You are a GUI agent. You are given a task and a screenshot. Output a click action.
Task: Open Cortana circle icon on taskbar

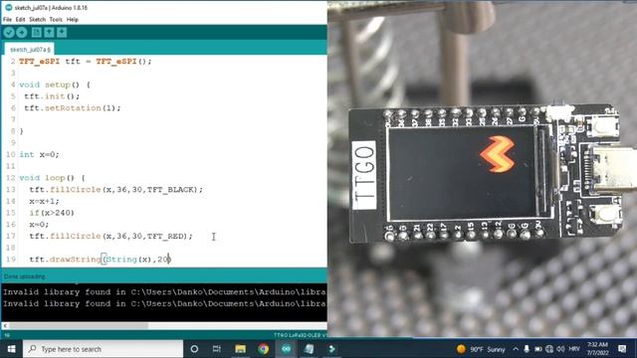(194, 349)
